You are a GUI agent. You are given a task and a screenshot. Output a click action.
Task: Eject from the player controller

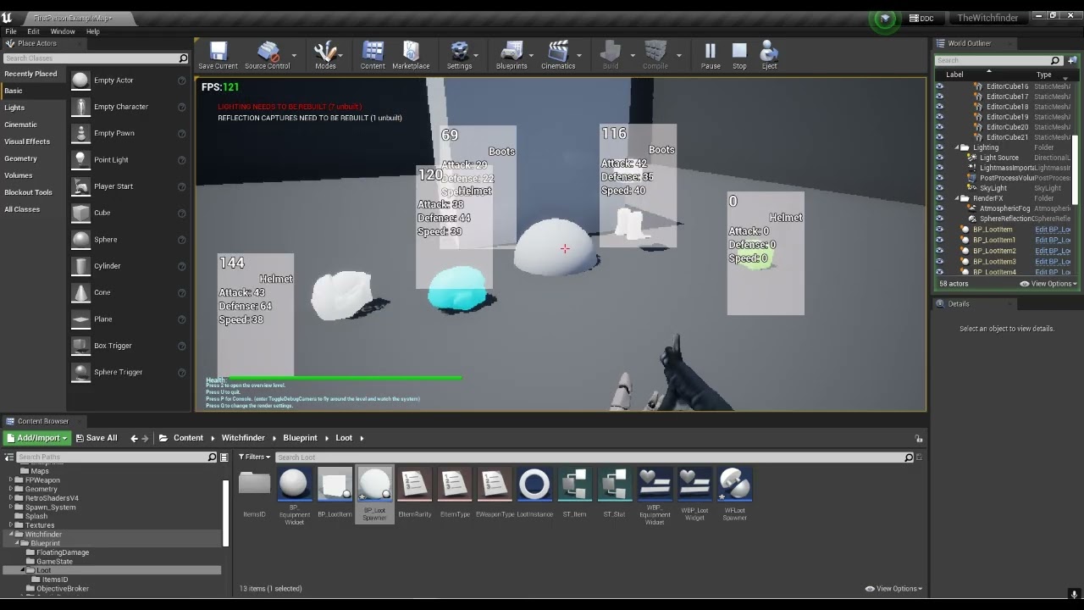[x=769, y=56]
